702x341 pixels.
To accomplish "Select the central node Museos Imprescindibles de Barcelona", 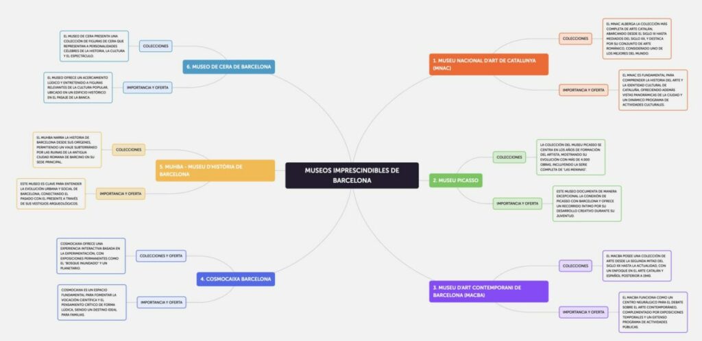I will (352, 175).
